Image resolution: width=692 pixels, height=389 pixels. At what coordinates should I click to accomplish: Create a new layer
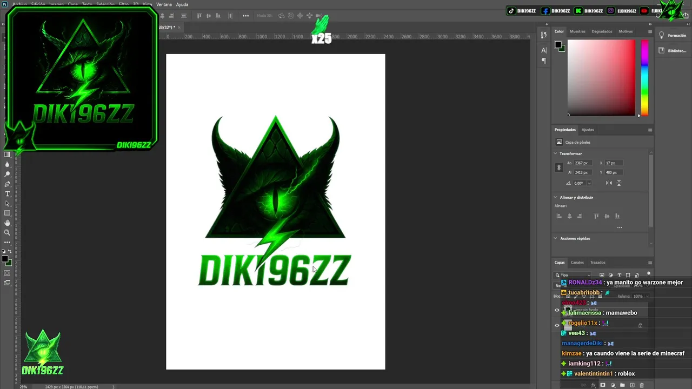tap(632, 385)
